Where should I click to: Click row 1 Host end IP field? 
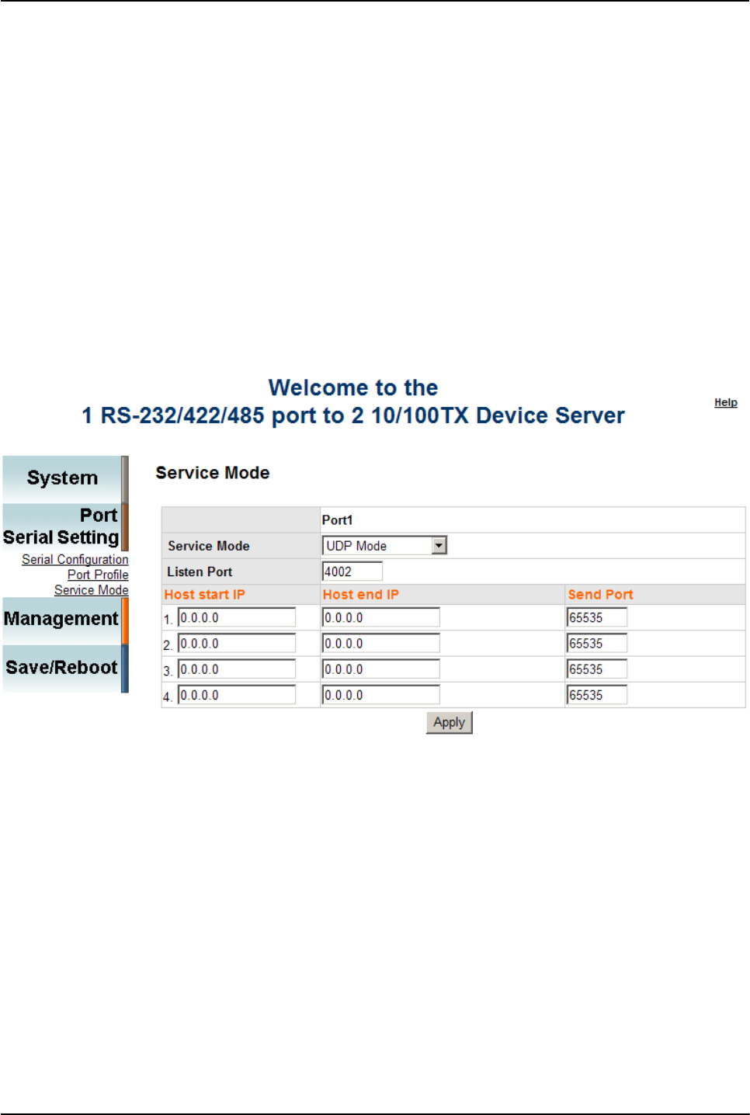pos(381,617)
